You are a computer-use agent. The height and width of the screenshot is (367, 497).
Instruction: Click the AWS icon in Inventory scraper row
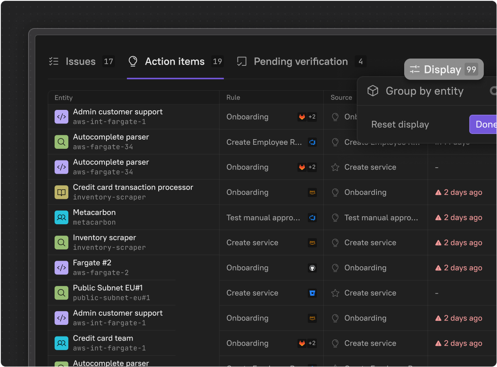coord(312,243)
